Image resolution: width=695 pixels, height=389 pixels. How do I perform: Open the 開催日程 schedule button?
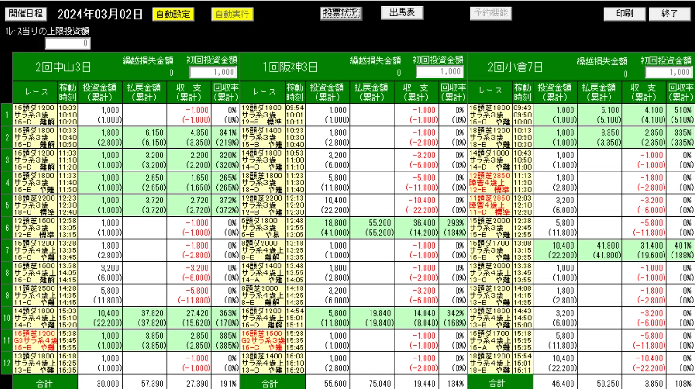coord(26,14)
